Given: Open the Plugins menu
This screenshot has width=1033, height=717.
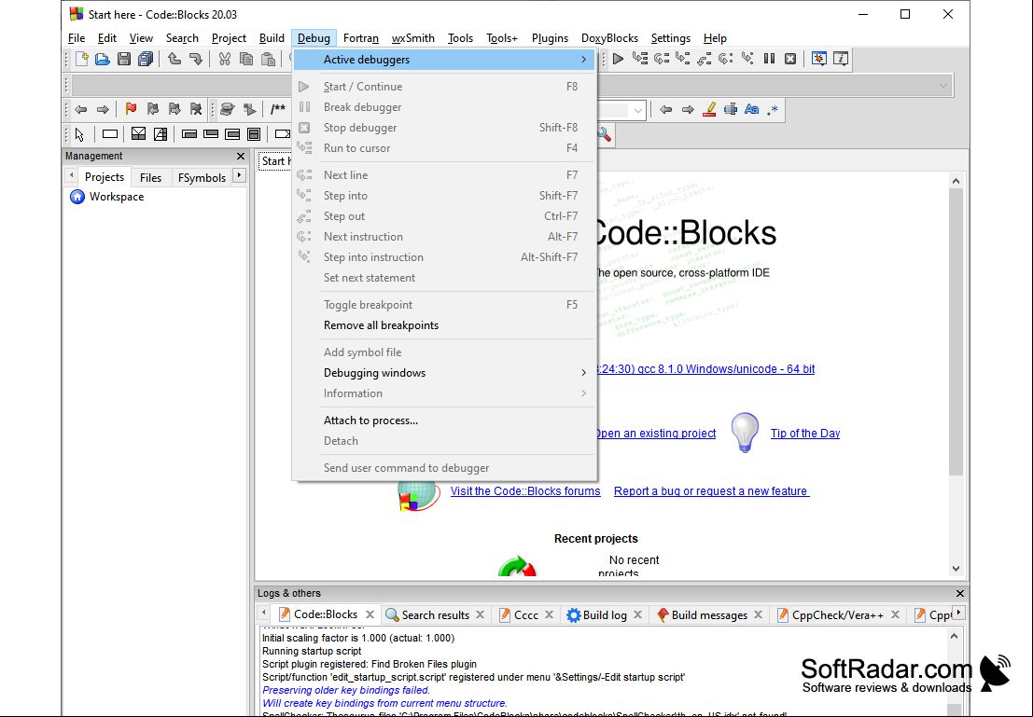Looking at the screenshot, I should coord(550,38).
